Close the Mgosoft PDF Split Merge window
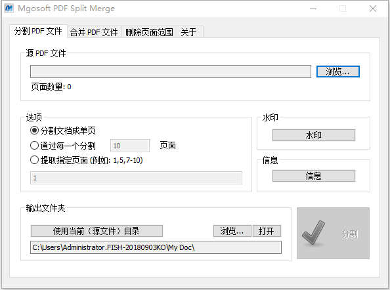390x290 pixels. point(372,9)
